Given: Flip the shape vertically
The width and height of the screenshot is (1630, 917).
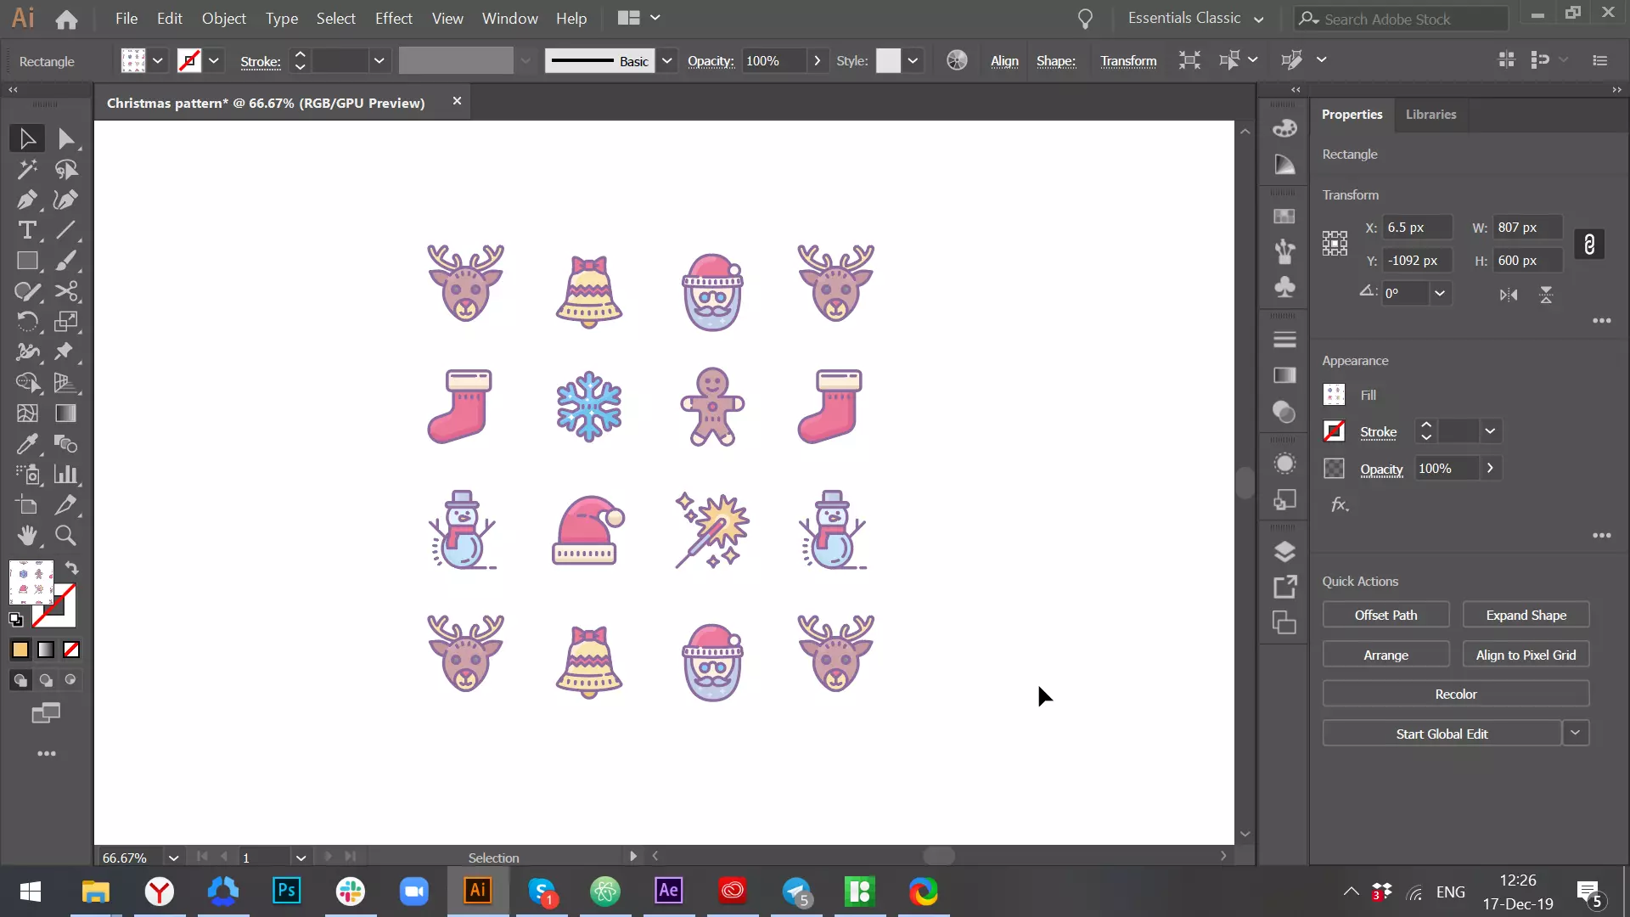Looking at the screenshot, I should pyautogui.click(x=1546, y=295).
